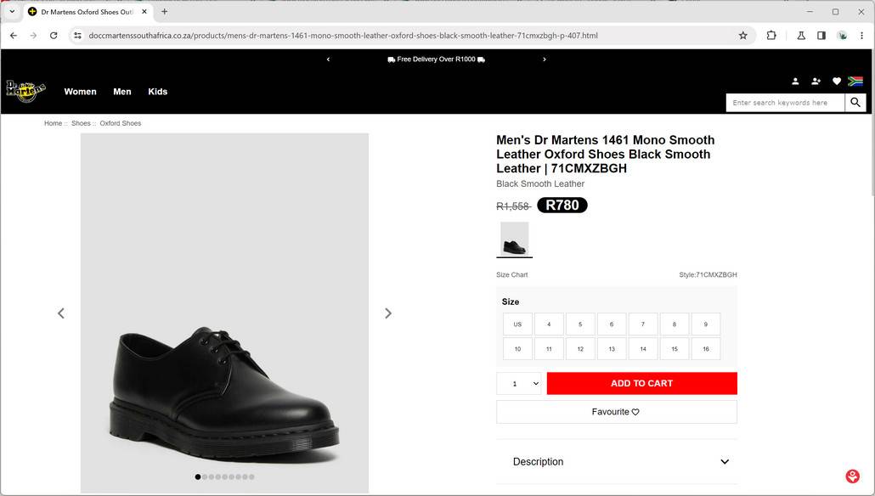
Task: Click the South Africa flag icon
Action: click(x=855, y=82)
